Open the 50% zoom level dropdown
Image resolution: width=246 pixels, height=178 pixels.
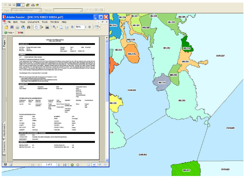point(86,27)
